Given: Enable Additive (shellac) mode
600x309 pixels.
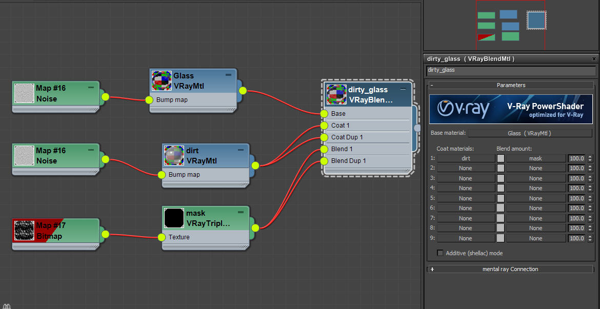Looking at the screenshot, I should click(x=439, y=253).
